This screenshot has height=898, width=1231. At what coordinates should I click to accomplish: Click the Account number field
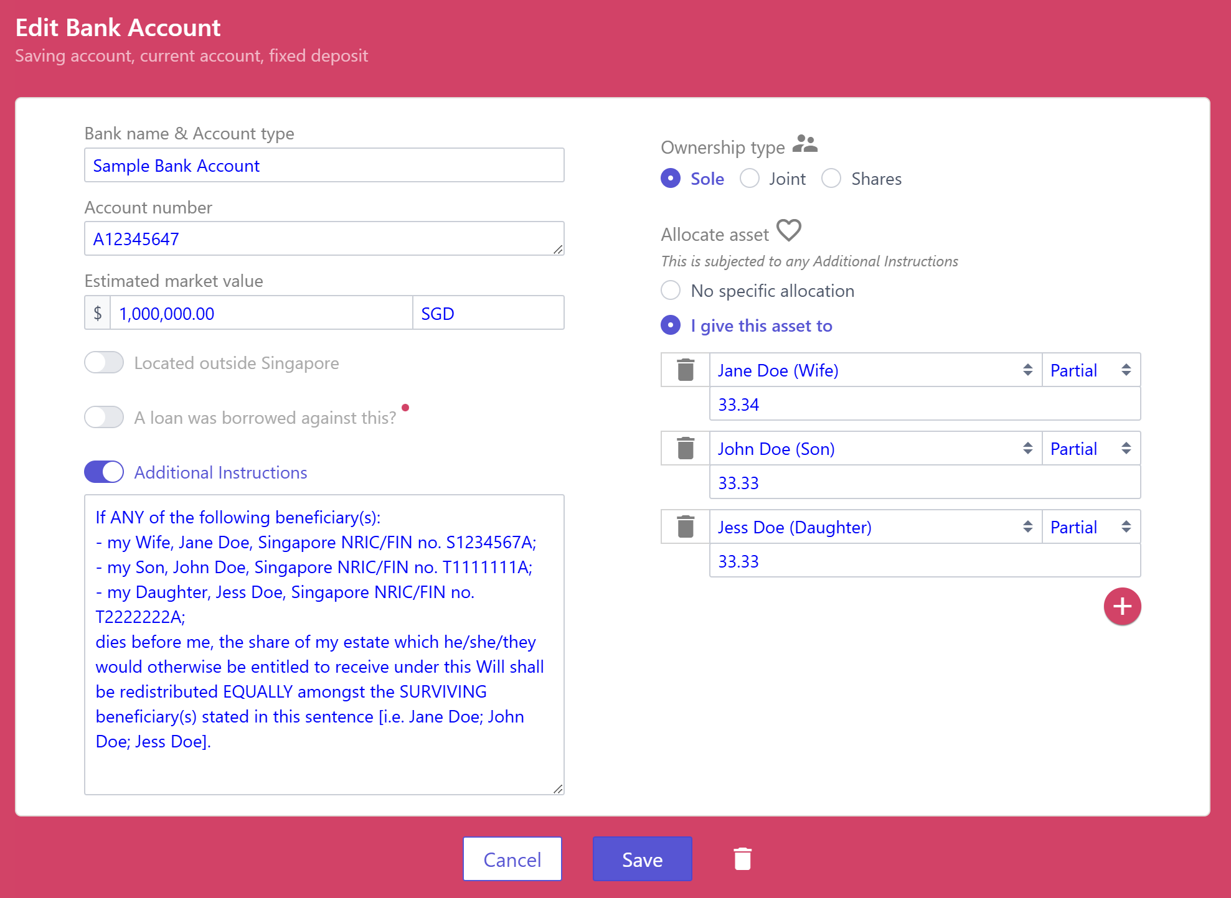(x=324, y=239)
